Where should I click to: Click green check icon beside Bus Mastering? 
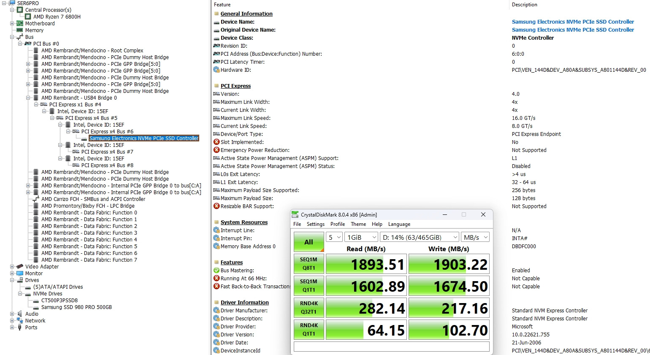coord(217,270)
